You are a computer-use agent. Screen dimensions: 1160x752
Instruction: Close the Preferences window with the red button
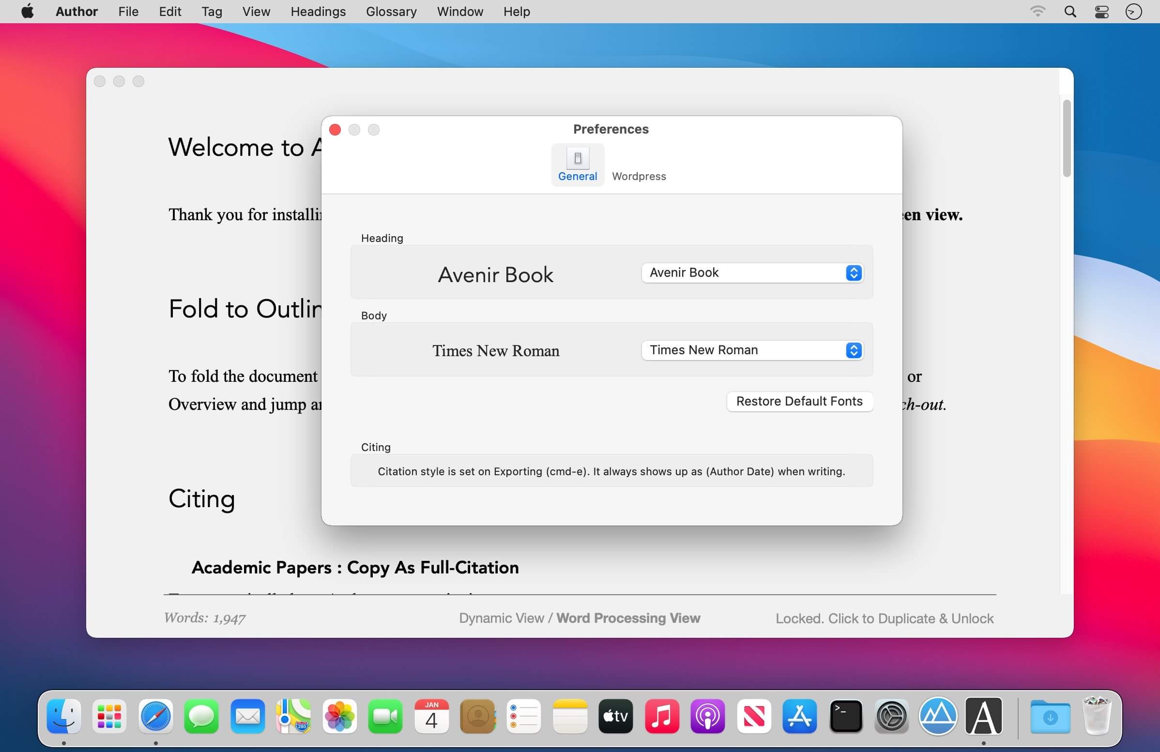click(x=336, y=130)
